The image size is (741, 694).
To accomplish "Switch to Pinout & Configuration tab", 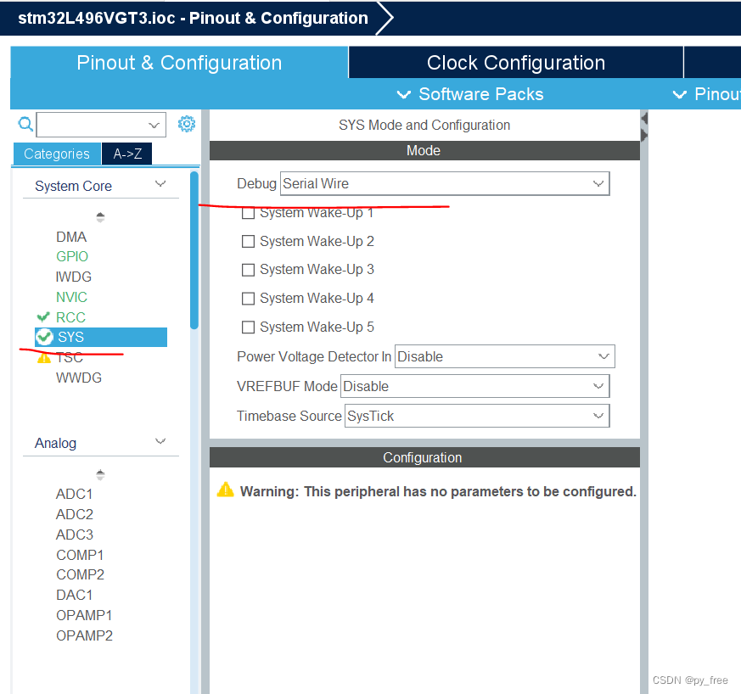I will tap(179, 63).
